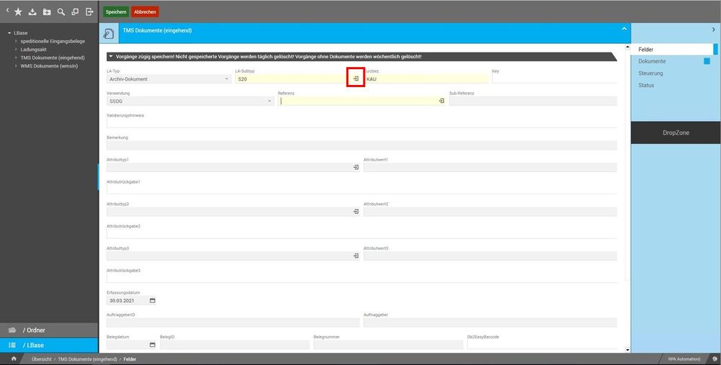Click the Bemerkung field
The image size is (721, 365).
[x=362, y=145]
